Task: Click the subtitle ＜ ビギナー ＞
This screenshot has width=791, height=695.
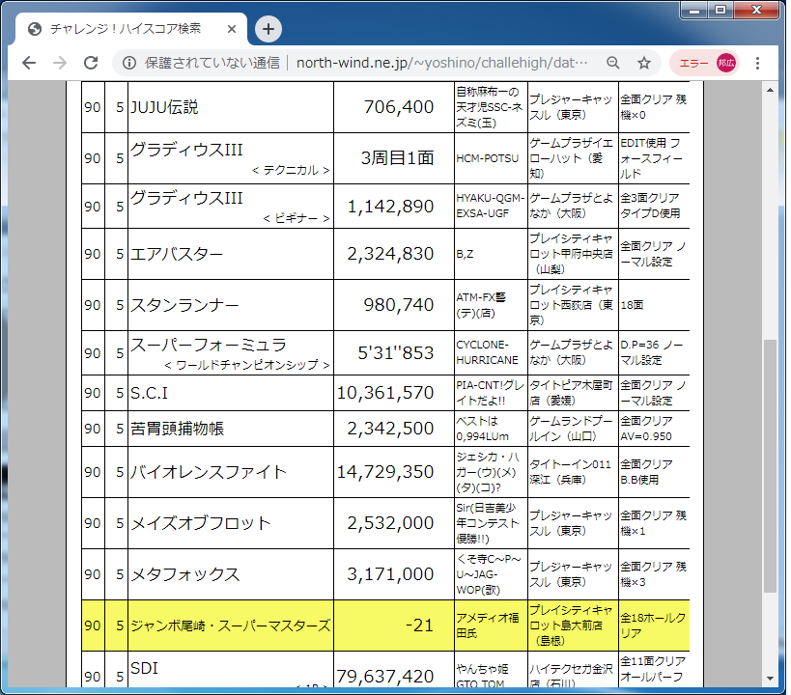Action: tap(297, 219)
